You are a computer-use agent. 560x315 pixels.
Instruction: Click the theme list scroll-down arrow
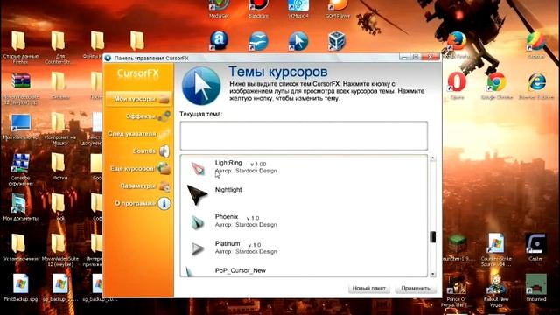click(432, 274)
